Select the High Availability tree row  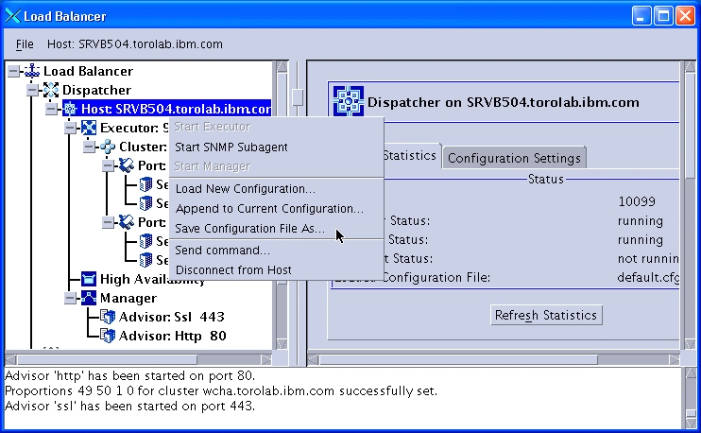coord(152,279)
